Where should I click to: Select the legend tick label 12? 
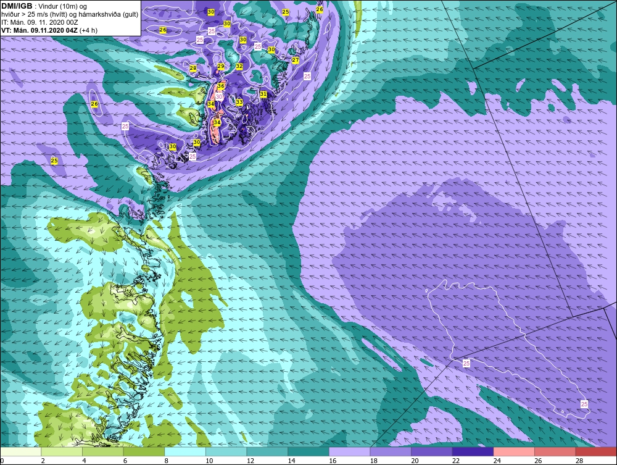(x=251, y=461)
